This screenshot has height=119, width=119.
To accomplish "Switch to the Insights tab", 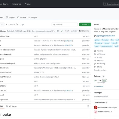I will [x=33, y=17].
